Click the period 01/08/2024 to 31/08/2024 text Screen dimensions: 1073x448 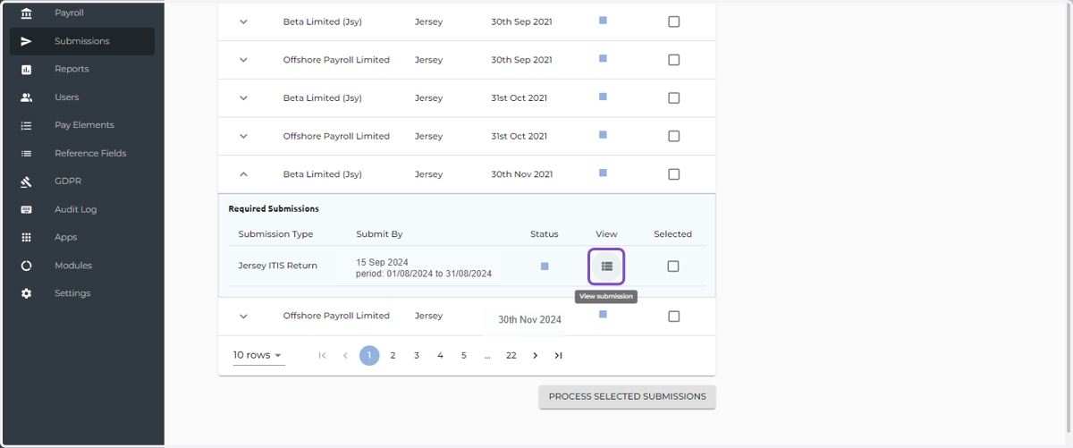click(x=424, y=274)
